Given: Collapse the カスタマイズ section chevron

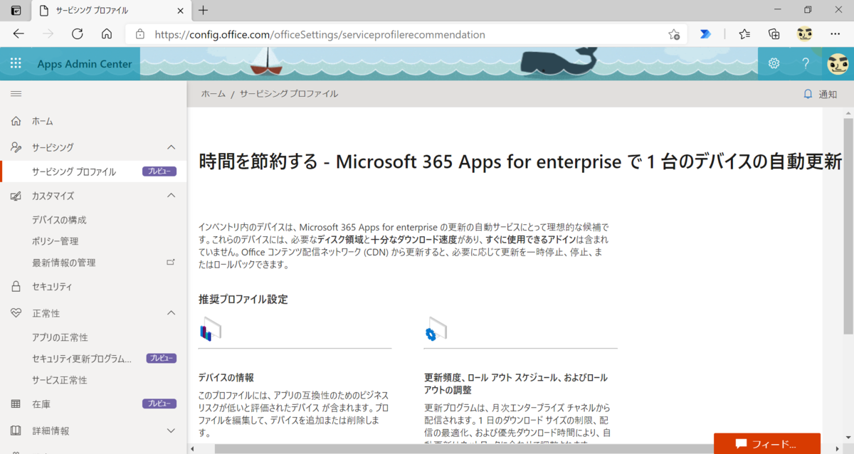Looking at the screenshot, I should [171, 196].
